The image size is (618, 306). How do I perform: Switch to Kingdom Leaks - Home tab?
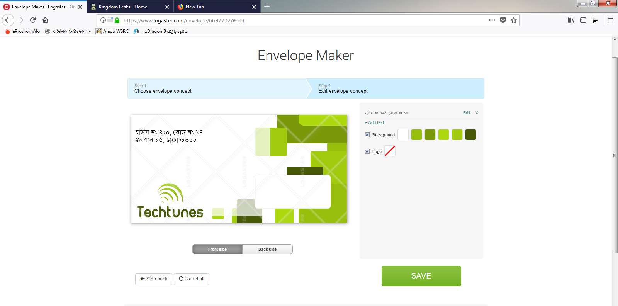pos(130,7)
